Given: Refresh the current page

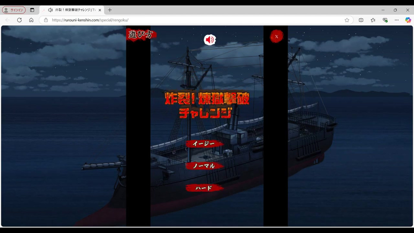Looking at the screenshot, I should click(x=19, y=20).
